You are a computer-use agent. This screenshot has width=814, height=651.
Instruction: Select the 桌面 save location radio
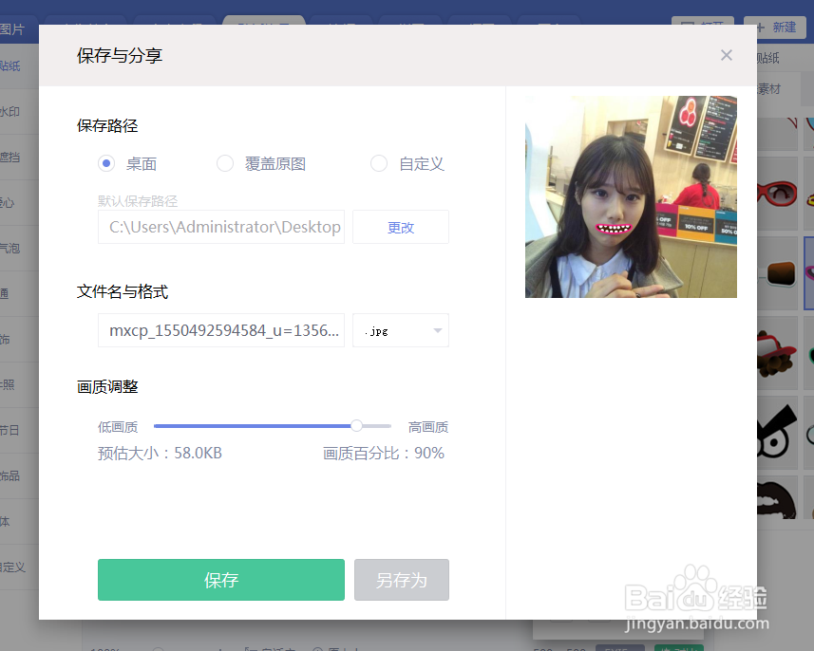[x=105, y=163]
